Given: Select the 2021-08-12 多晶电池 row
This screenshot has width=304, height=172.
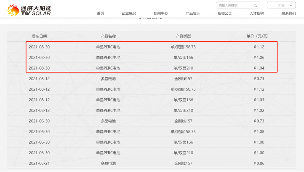Looking at the screenshot, I should click(152, 79).
